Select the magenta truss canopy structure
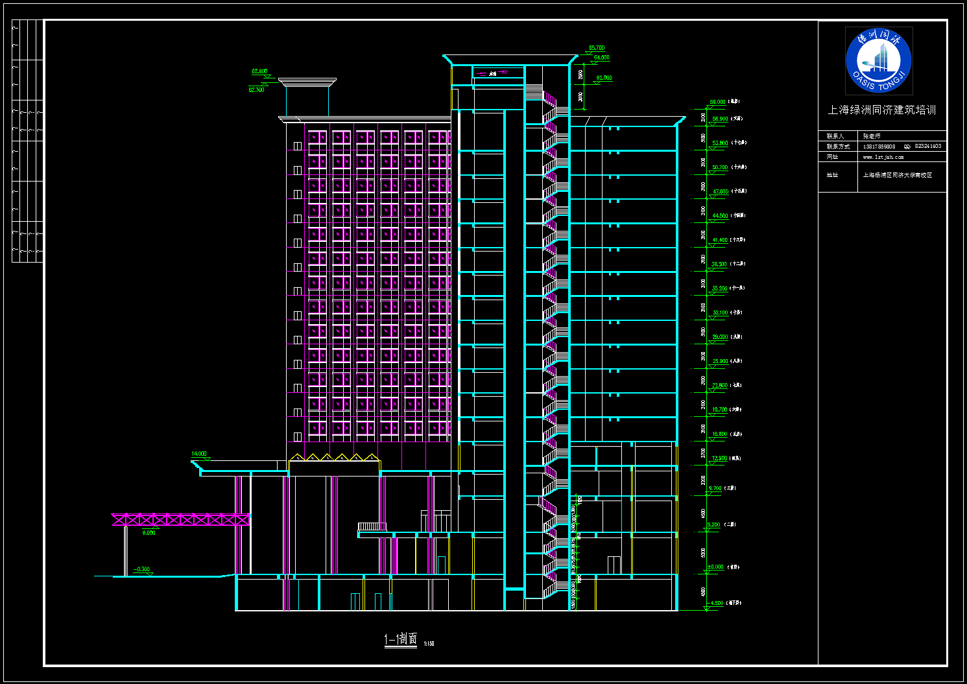967x684 pixels. click(x=180, y=519)
